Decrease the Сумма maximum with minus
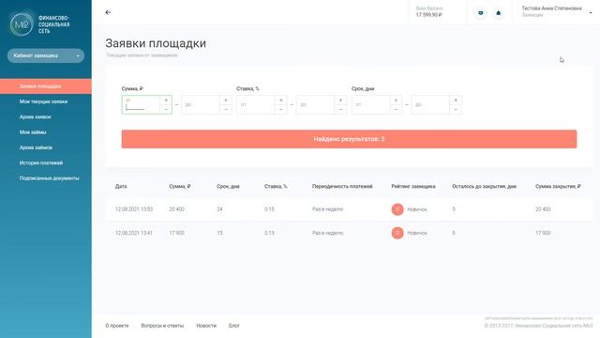Screen dimensions: 600x338 [x=226, y=109]
